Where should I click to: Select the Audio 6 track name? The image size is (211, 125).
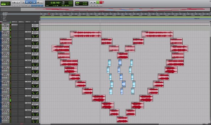click(x=5, y=53)
